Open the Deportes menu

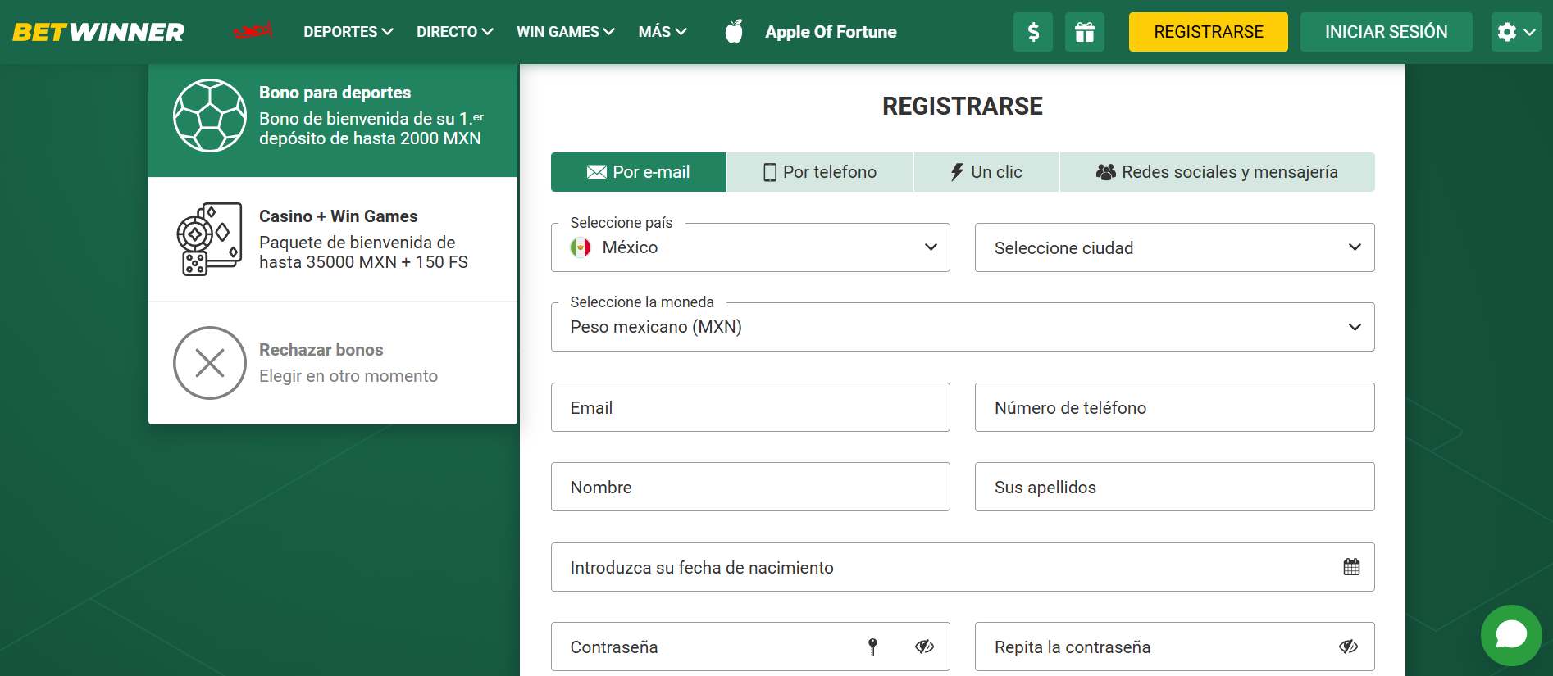pyautogui.click(x=348, y=32)
